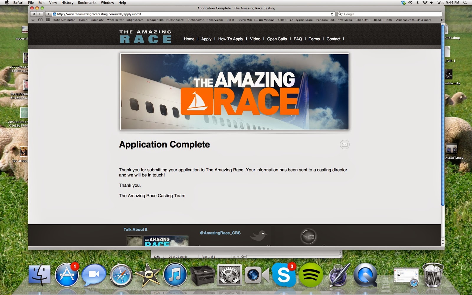
Task: Open the Edit menu
Action: 41,3
